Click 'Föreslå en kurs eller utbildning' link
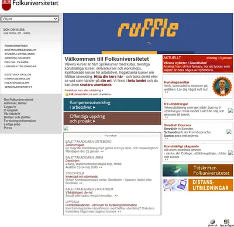 pos(84,91)
